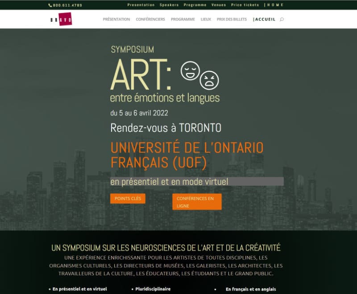Viewport: 357px width, 294px height.
Task: Click the phone icon in top bar
Action: tap(50, 5)
